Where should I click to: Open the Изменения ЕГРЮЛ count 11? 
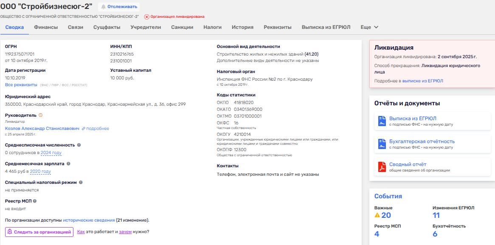(x=436, y=215)
